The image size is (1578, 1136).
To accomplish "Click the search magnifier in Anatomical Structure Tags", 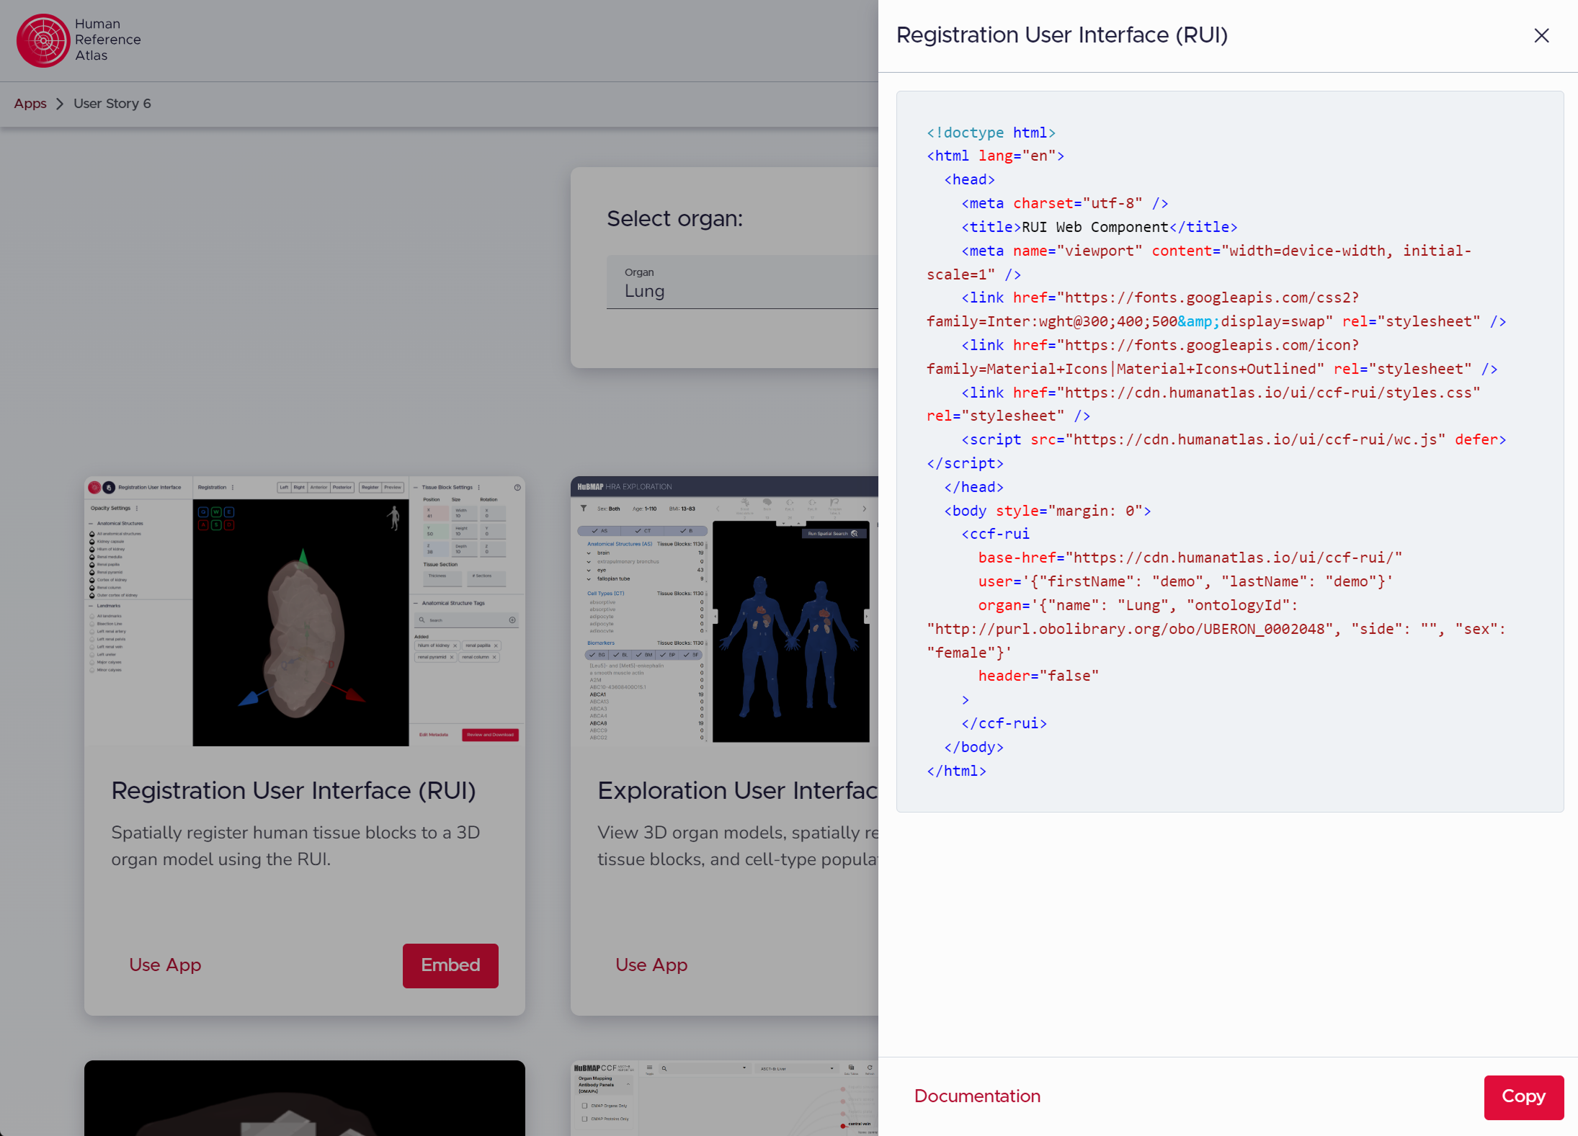I will click(x=422, y=620).
